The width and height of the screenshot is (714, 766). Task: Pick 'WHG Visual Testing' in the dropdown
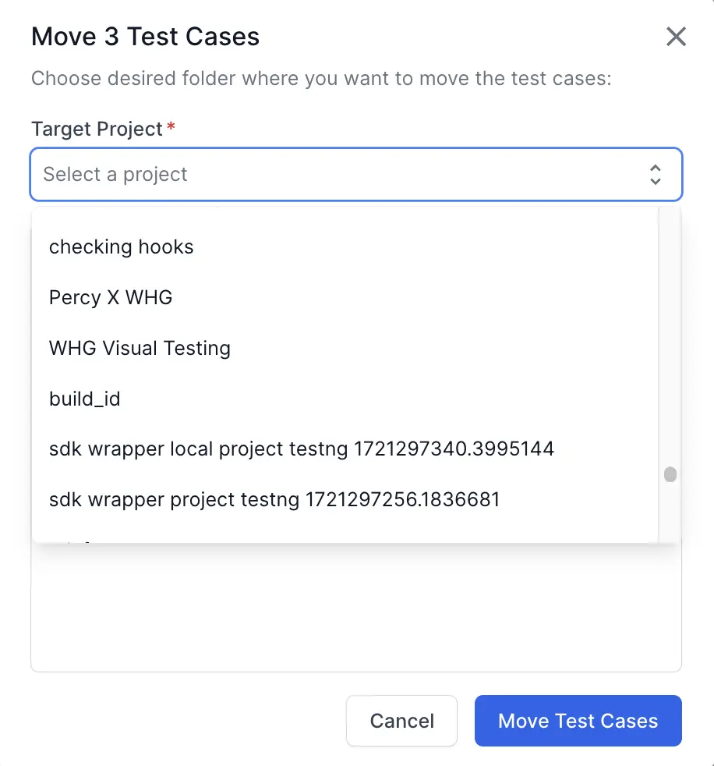pos(140,348)
